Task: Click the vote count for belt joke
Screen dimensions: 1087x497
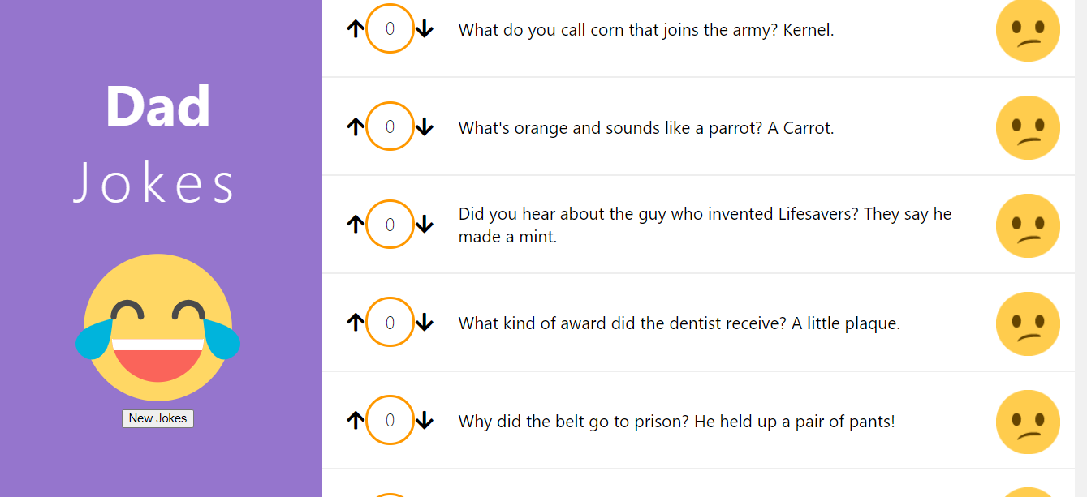Action: pyautogui.click(x=390, y=420)
